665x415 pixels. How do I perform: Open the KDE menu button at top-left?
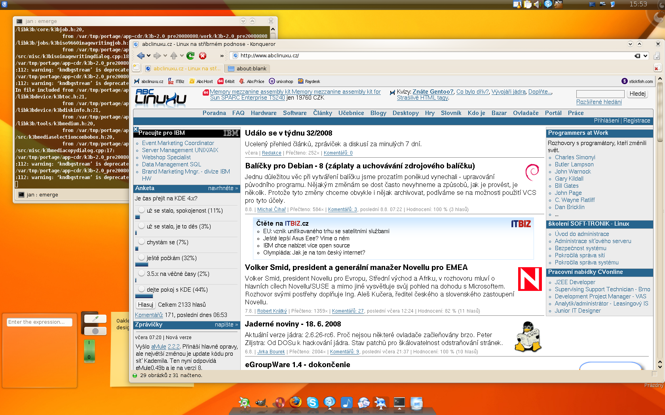[4, 4]
